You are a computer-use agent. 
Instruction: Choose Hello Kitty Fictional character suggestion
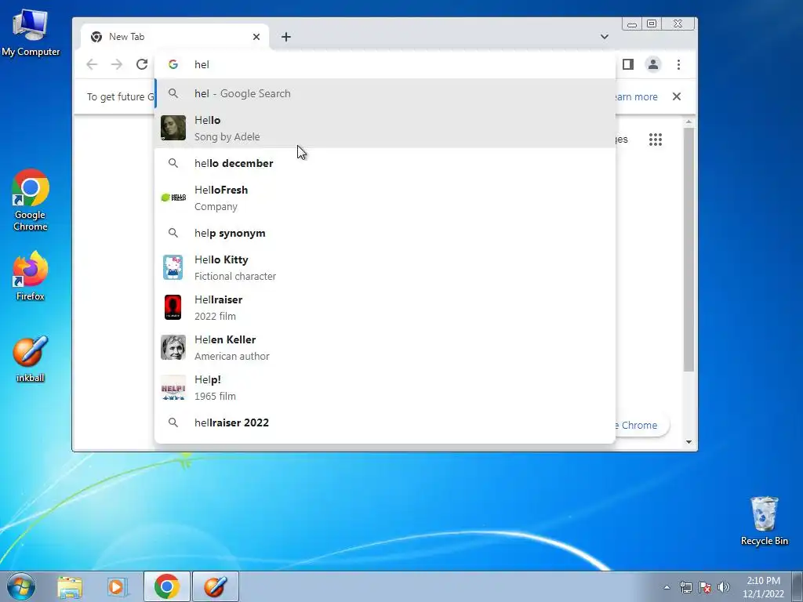pyautogui.click(x=385, y=267)
